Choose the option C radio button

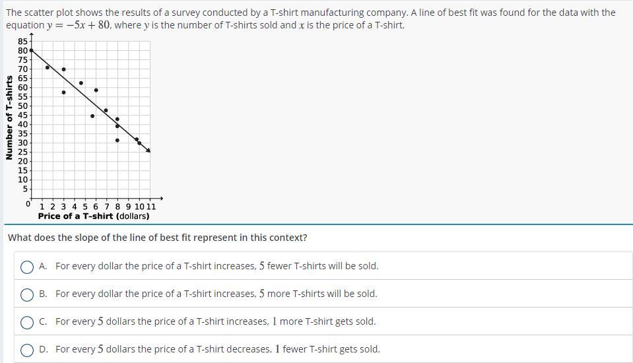coord(27,322)
